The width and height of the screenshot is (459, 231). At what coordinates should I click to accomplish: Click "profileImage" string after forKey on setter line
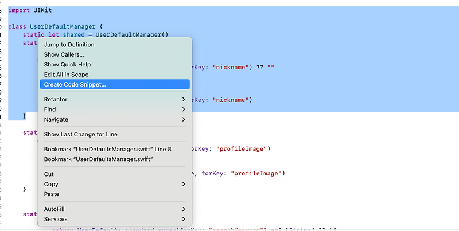pyautogui.click(x=256, y=174)
